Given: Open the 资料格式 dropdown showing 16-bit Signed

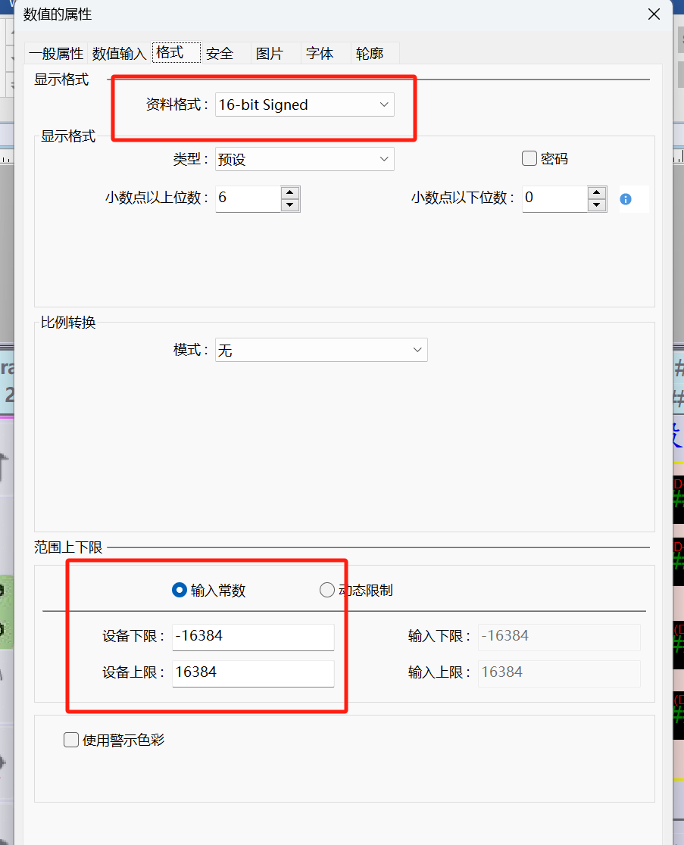Looking at the screenshot, I should click(304, 104).
